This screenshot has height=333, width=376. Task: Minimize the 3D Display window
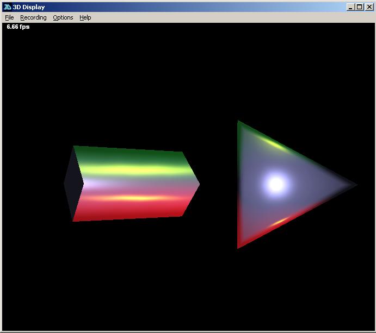click(x=350, y=7)
